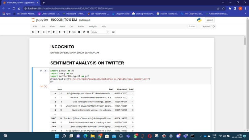Toggle the browser side panel icon
Image resolution: width=249 pixels, height=140 pixels.
[235, 9]
